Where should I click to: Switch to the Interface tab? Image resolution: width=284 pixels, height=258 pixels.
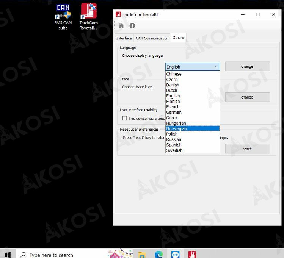pos(124,38)
